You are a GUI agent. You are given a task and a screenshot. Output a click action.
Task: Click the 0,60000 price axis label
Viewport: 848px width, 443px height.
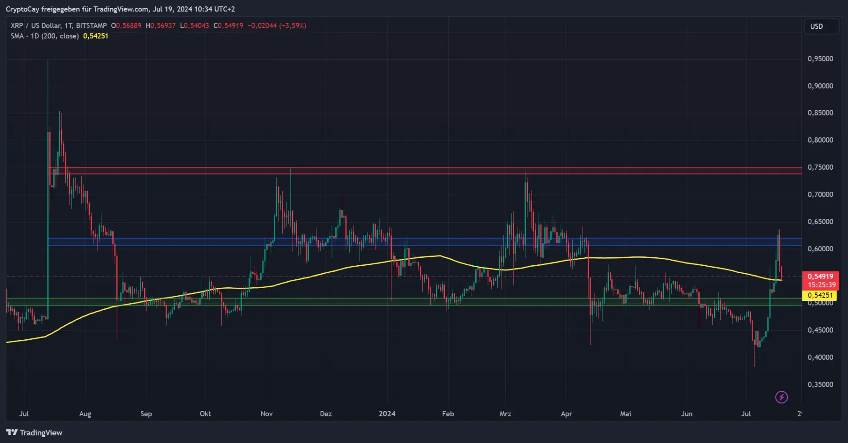pos(820,249)
